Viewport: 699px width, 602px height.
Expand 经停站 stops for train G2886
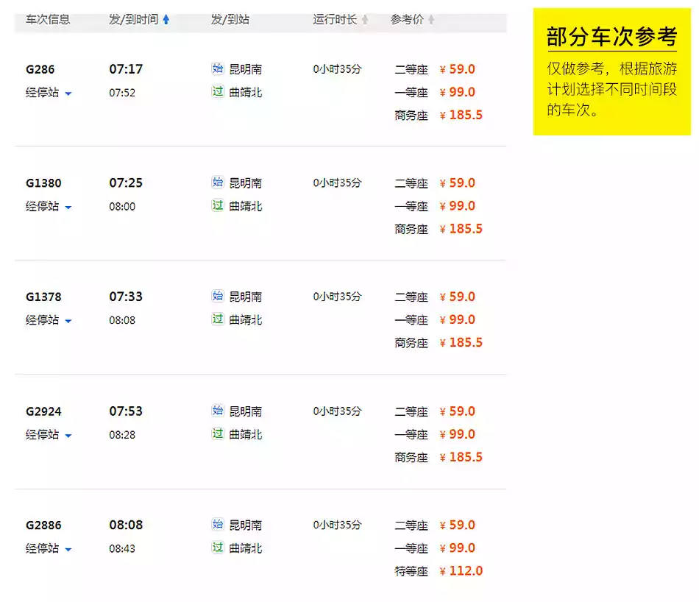(68, 550)
